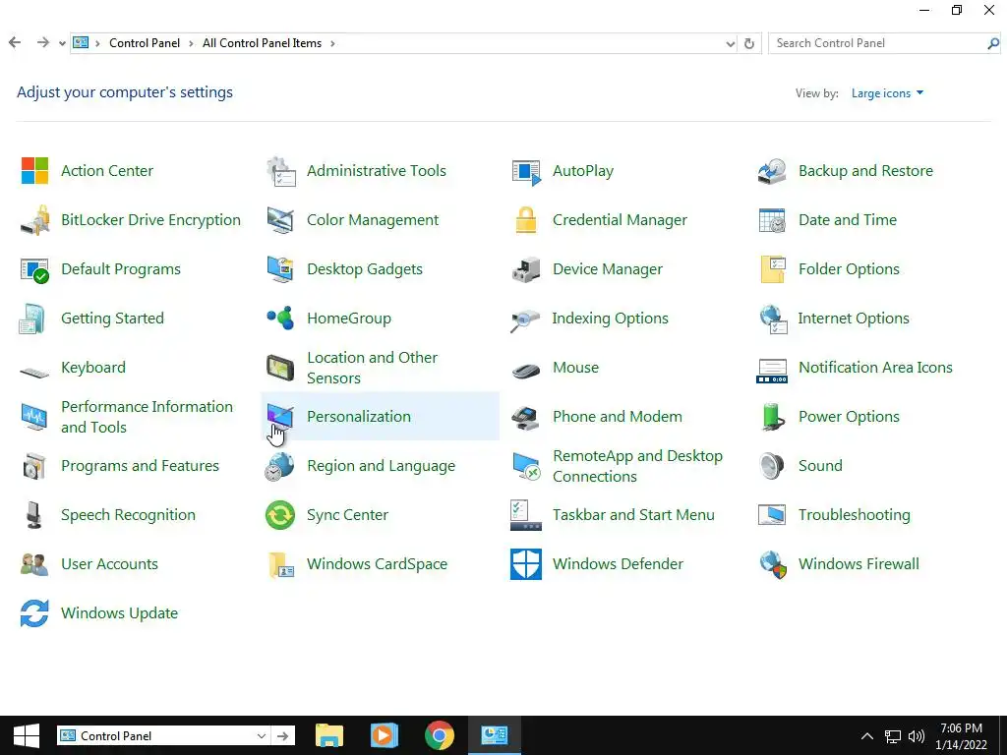Open the Action Center icon
This screenshot has height=755, width=1007.
pos(34,171)
